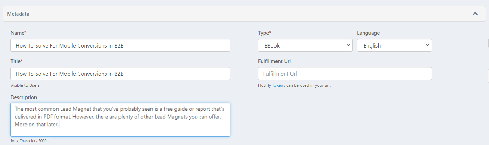Click the 'Visible to Users' hint text
Image resolution: width=489 pixels, height=145 pixels.
click(x=28, y=85)
